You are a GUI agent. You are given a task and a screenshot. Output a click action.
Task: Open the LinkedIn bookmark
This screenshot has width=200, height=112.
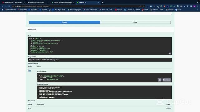coord(128,10)
